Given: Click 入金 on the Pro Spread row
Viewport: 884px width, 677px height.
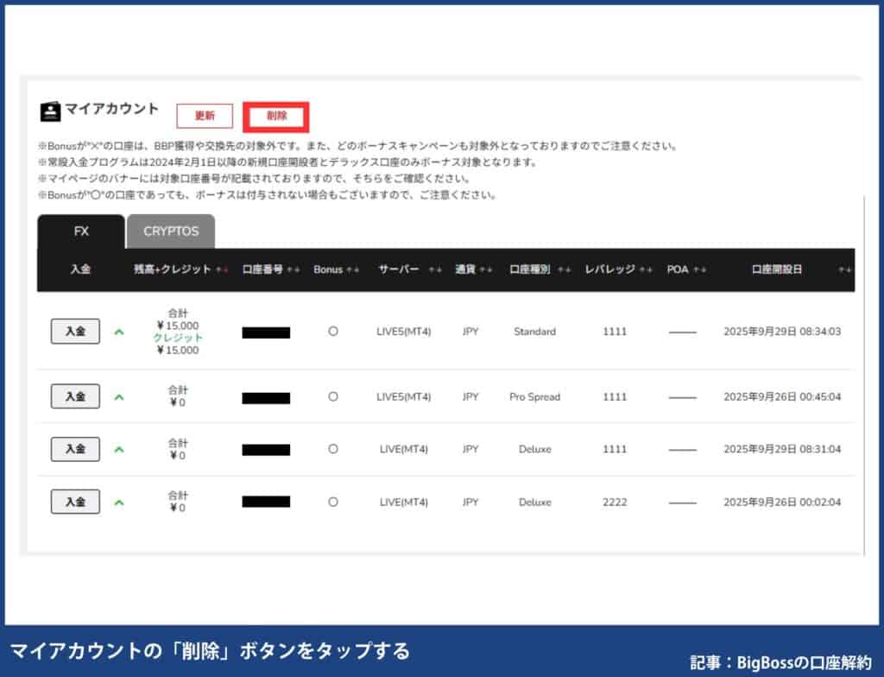Looking at the screenshot, I should click(x=74, y=396).
